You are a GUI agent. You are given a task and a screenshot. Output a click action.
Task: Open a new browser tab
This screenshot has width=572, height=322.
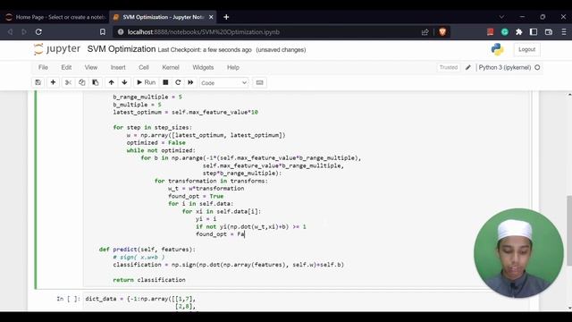[x=226, y=17]
